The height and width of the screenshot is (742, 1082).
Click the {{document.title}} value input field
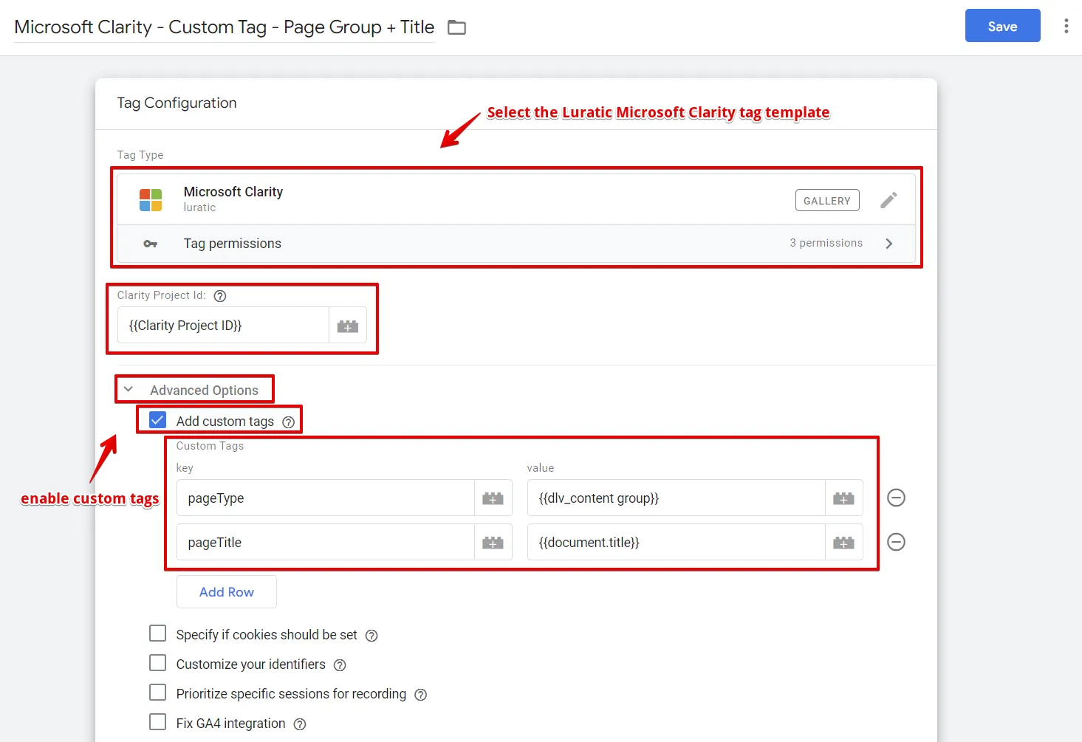click(677, 543)
